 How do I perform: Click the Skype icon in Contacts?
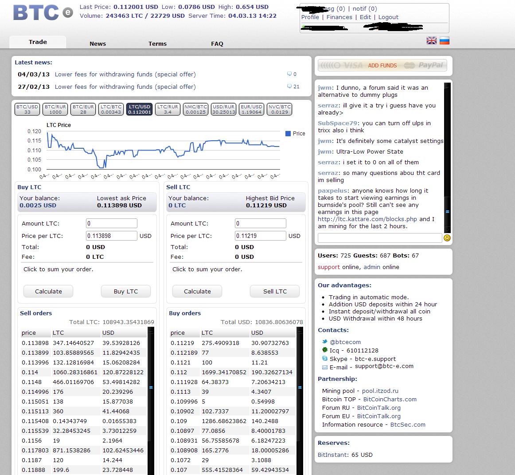point(324,359)
